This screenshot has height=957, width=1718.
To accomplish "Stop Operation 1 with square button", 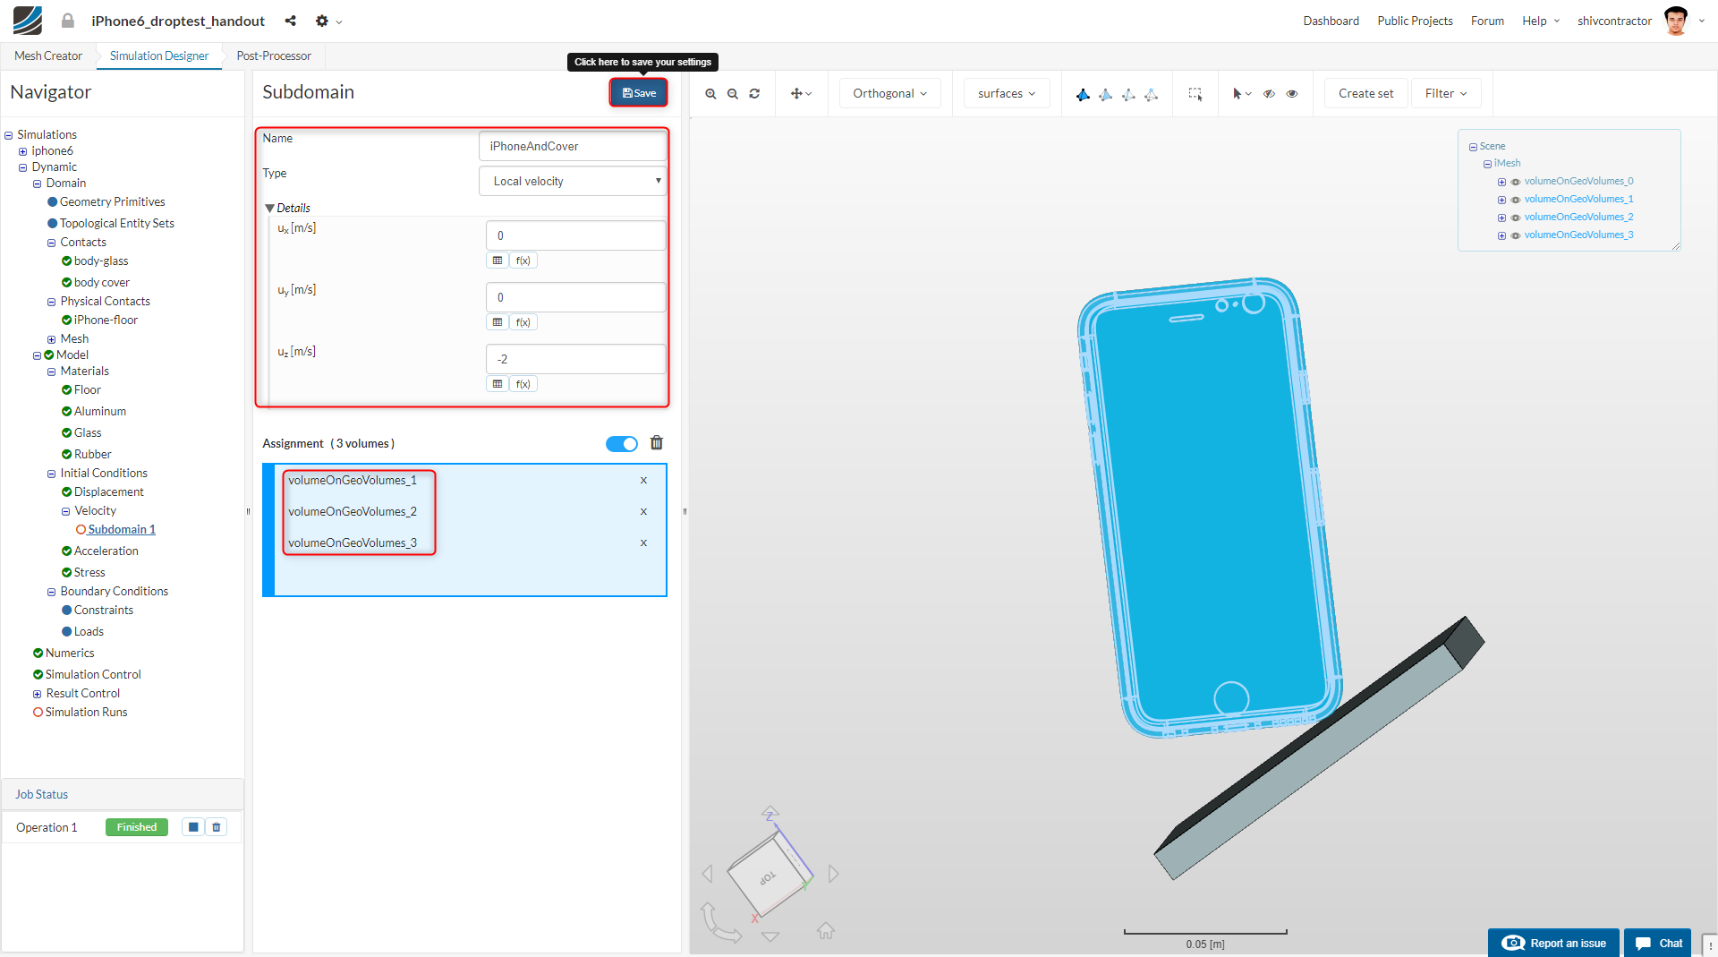I will [193, 827].
